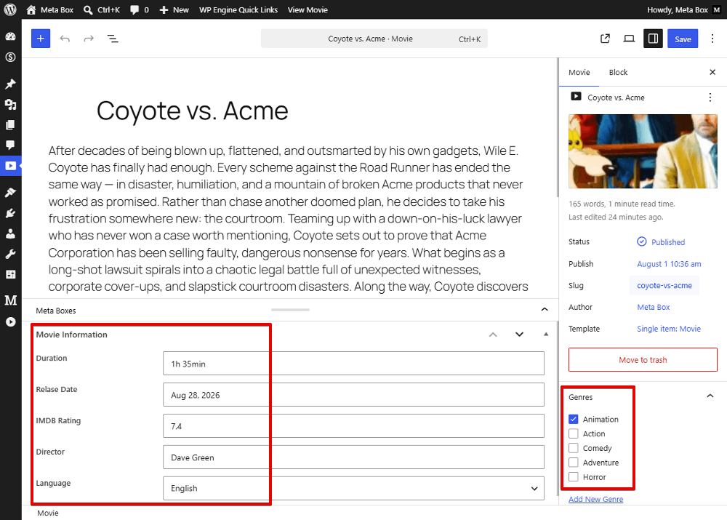Click into the Relase Date field
This screenshot has height=520, width=727.
[x=353, y=395]
